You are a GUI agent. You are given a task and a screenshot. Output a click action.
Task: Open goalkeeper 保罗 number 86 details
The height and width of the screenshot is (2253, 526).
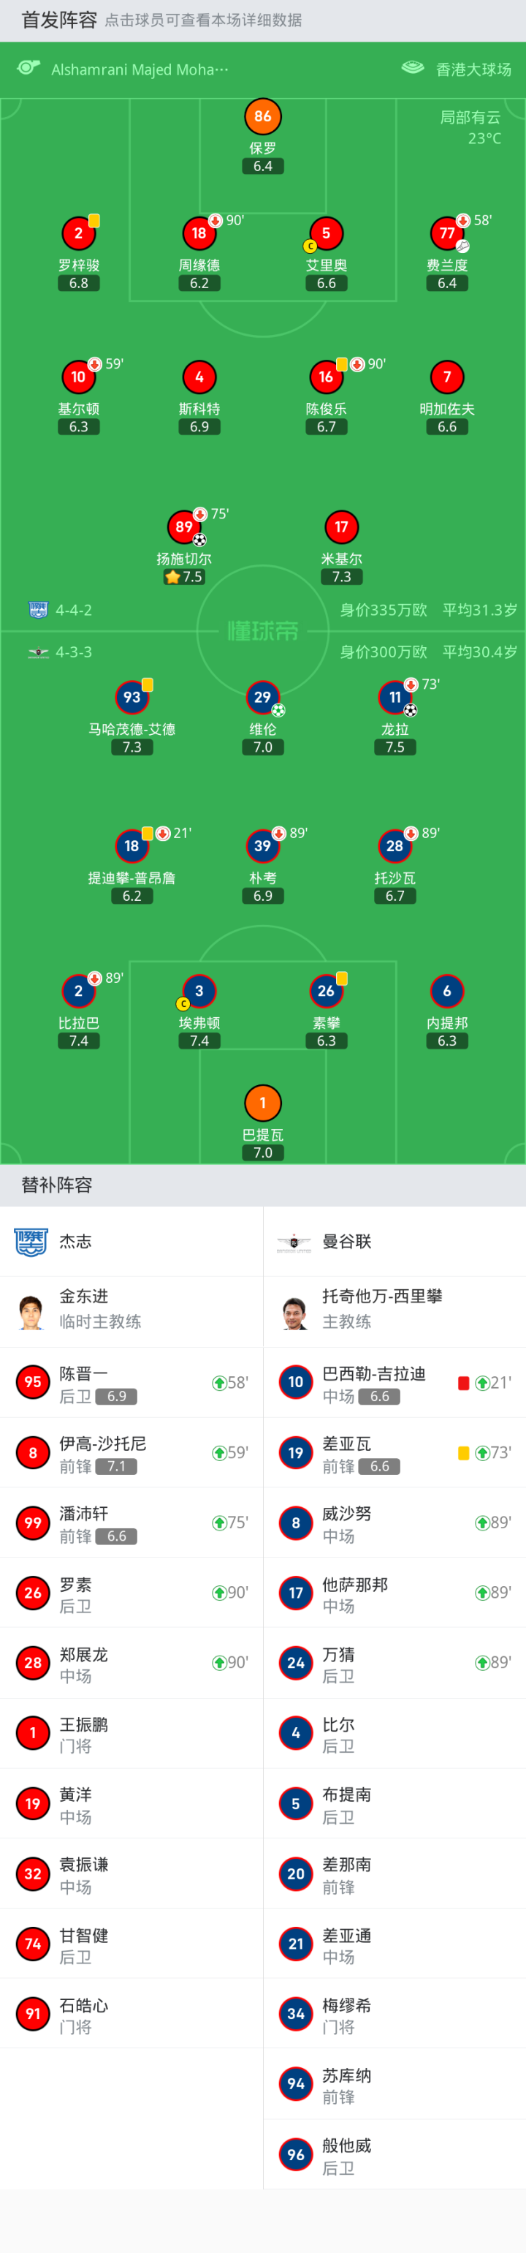pos(263,116)
